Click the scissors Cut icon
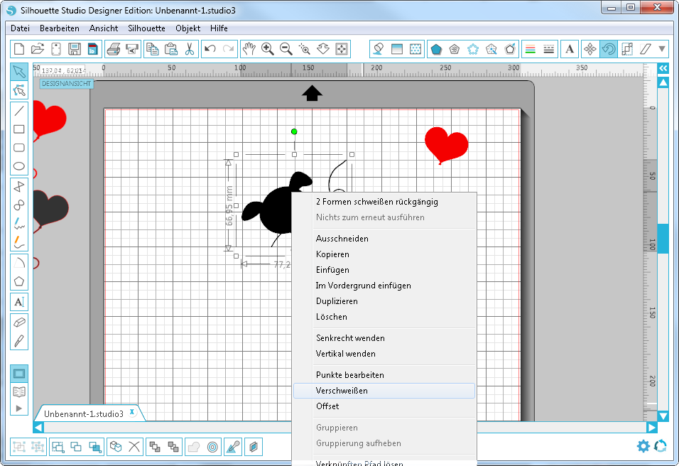Viewport: 679px width, 466px height. click(189, 49)
